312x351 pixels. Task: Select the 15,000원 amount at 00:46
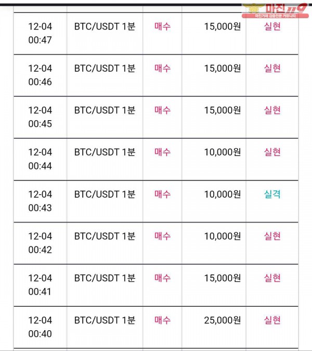223,68
